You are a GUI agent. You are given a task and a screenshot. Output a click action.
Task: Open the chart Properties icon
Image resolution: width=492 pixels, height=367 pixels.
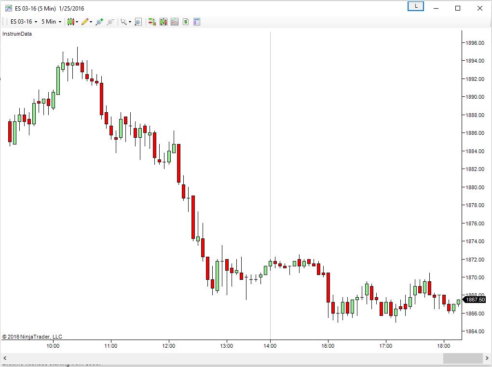point(197,22)
